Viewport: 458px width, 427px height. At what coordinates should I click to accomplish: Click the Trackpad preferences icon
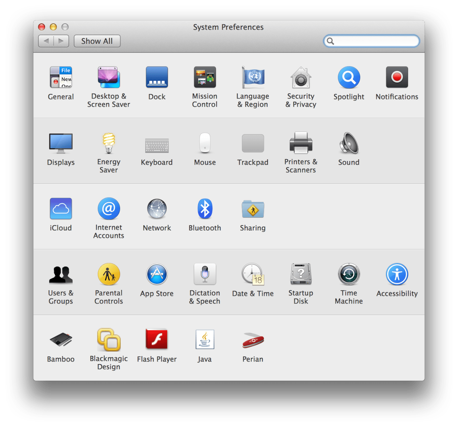[x=253, y=143]
